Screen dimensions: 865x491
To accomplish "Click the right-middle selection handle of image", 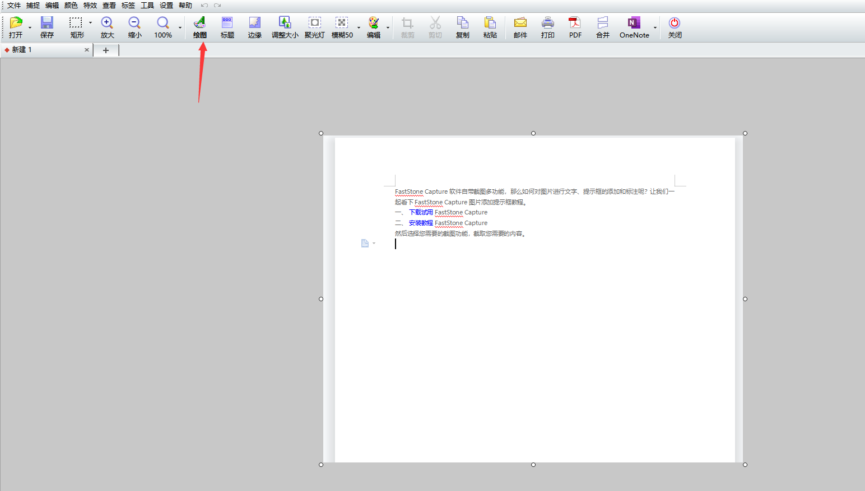I will click(745, 299).
